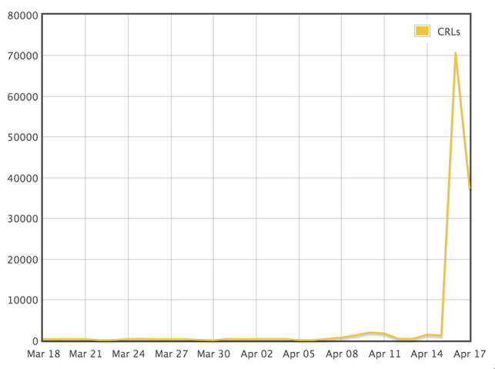Viewport: 495px width, 369px height.
Task: Click the Mar 27 date label
Action: tap(171, 354)
